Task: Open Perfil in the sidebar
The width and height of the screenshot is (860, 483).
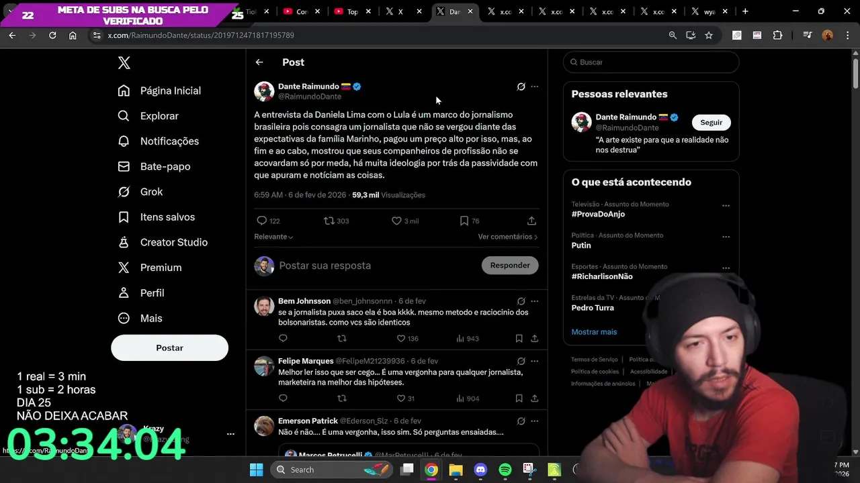Action: pos(141,293)
